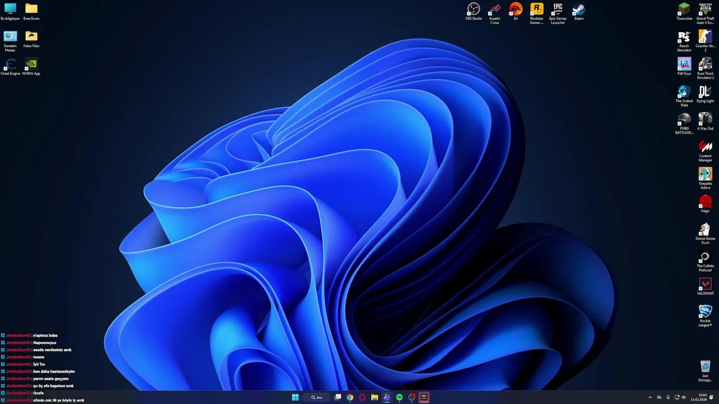Select the OBS Studio desktop shortcut
The width and height of the screenshot is (719, 404).
(x=474, y=12)
